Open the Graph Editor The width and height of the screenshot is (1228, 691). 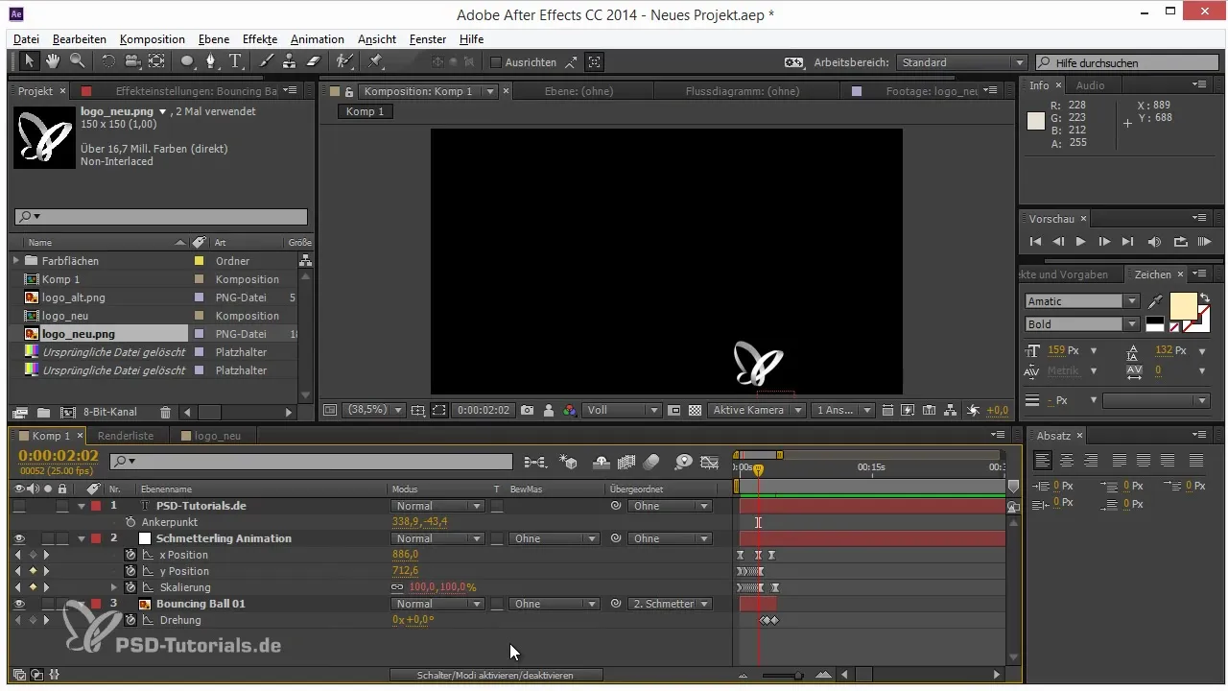(710, 462)
